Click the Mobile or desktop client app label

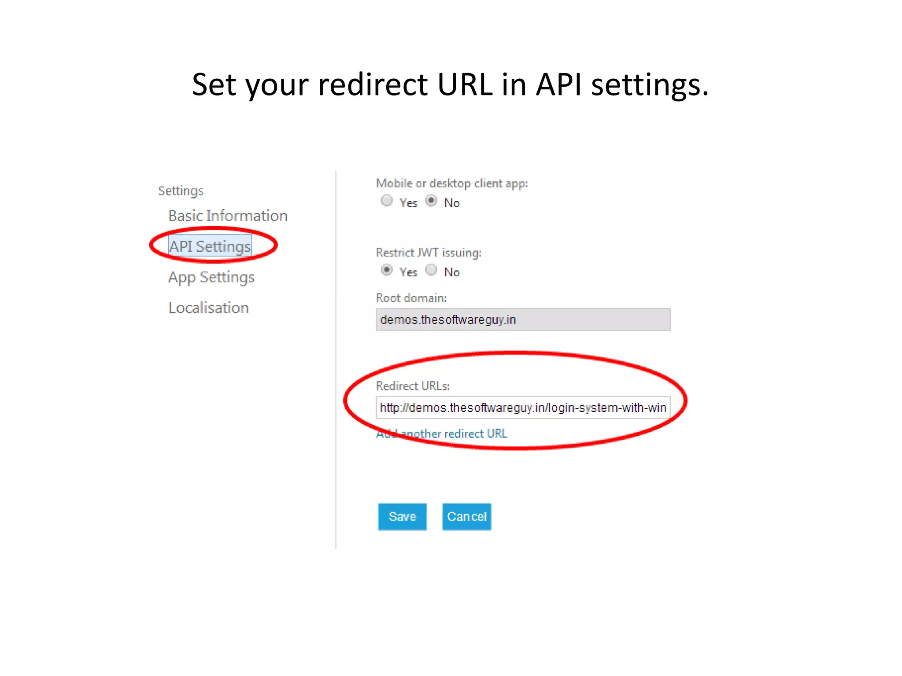coord(452,184)
